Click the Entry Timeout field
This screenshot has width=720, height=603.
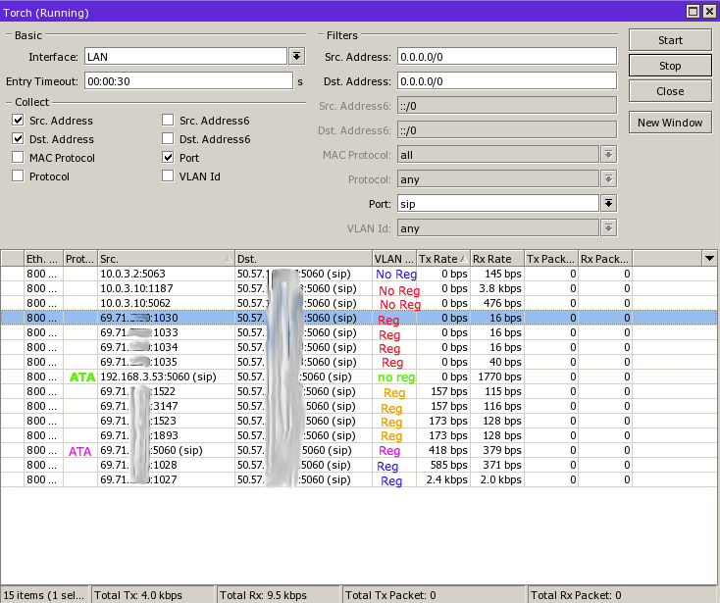[x=188, y=81]
